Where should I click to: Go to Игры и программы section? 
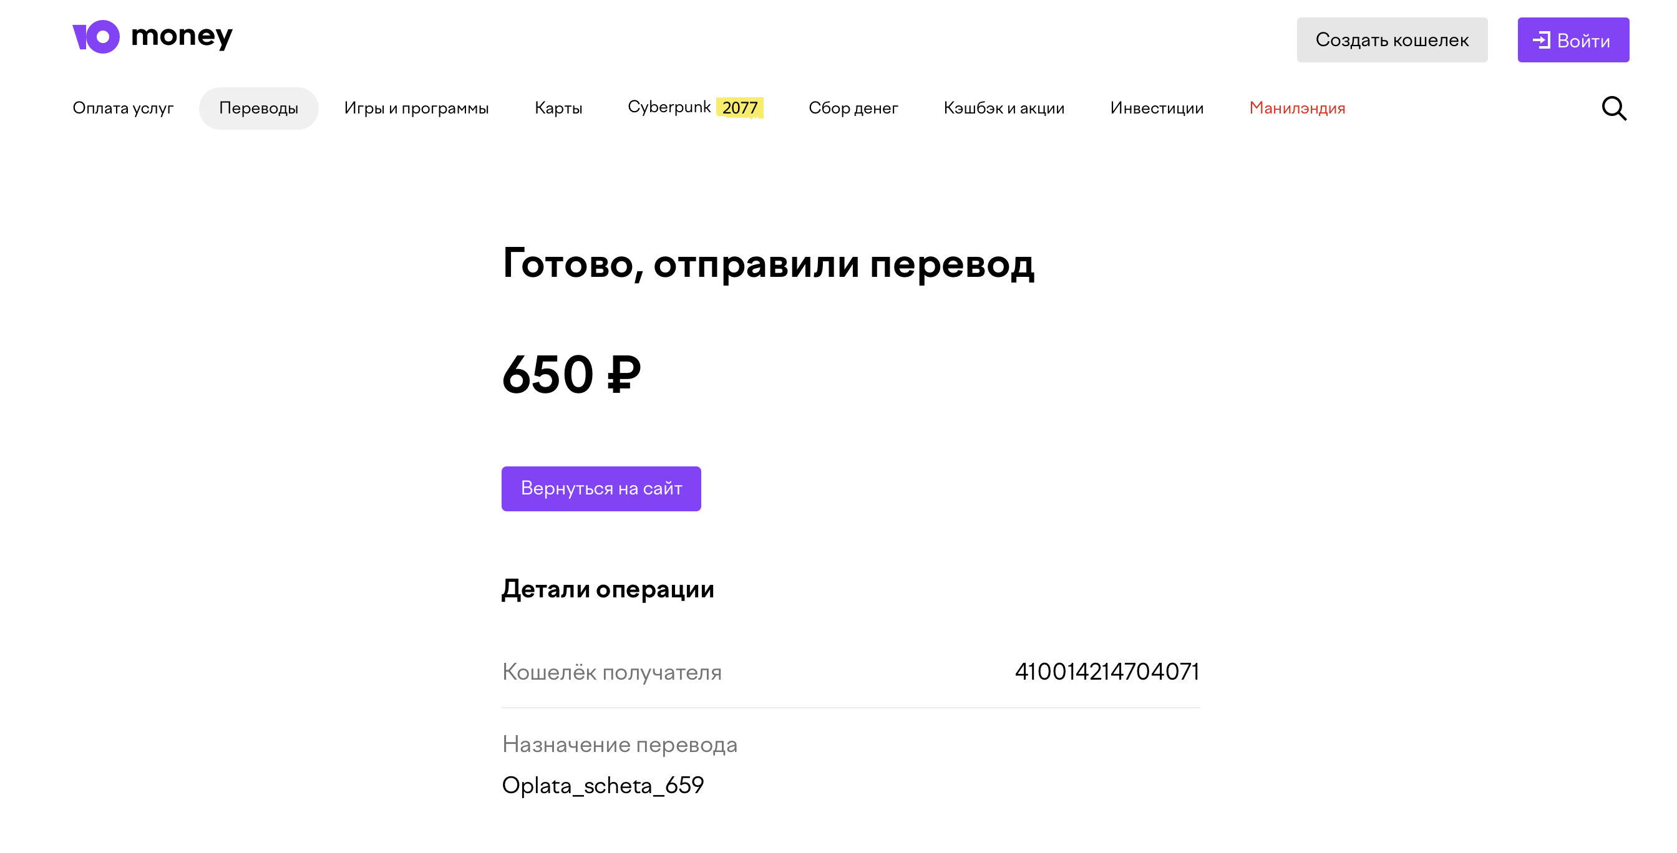pyautogui.click(x=416, y=108)
